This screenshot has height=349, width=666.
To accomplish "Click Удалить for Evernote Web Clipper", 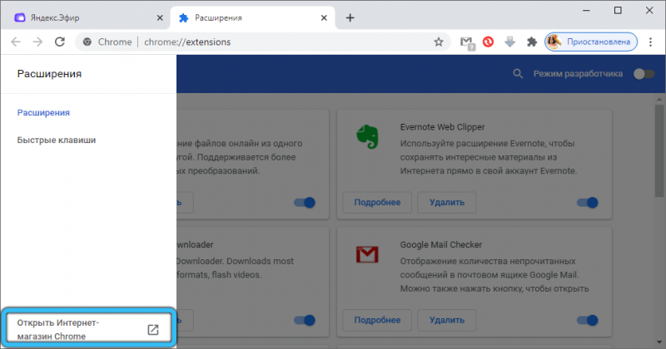I will pos(447,202).
